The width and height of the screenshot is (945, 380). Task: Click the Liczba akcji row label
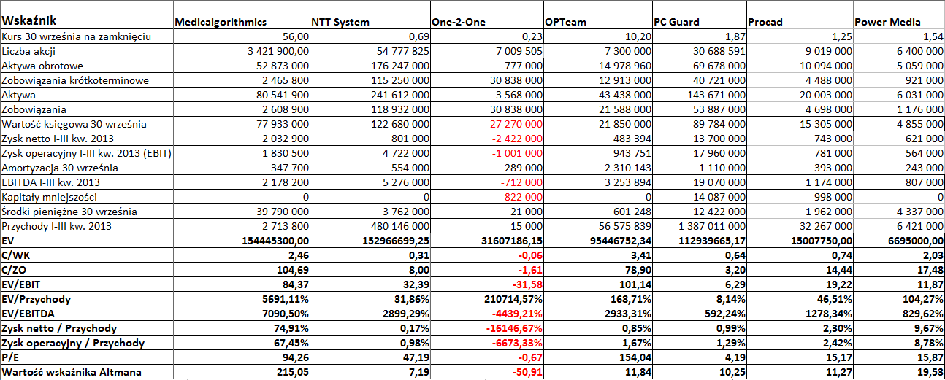click(29, 51)
